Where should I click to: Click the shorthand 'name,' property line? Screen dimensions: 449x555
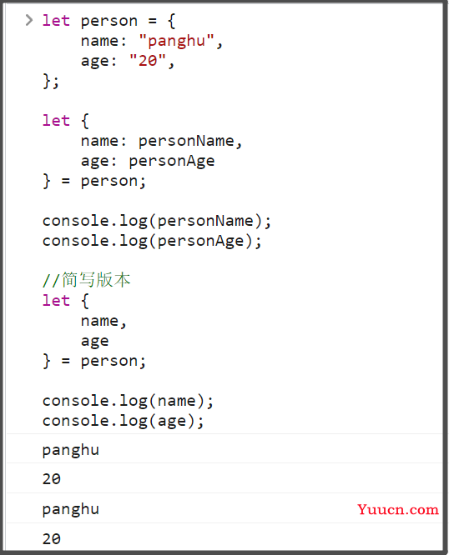tap(103, 322)
